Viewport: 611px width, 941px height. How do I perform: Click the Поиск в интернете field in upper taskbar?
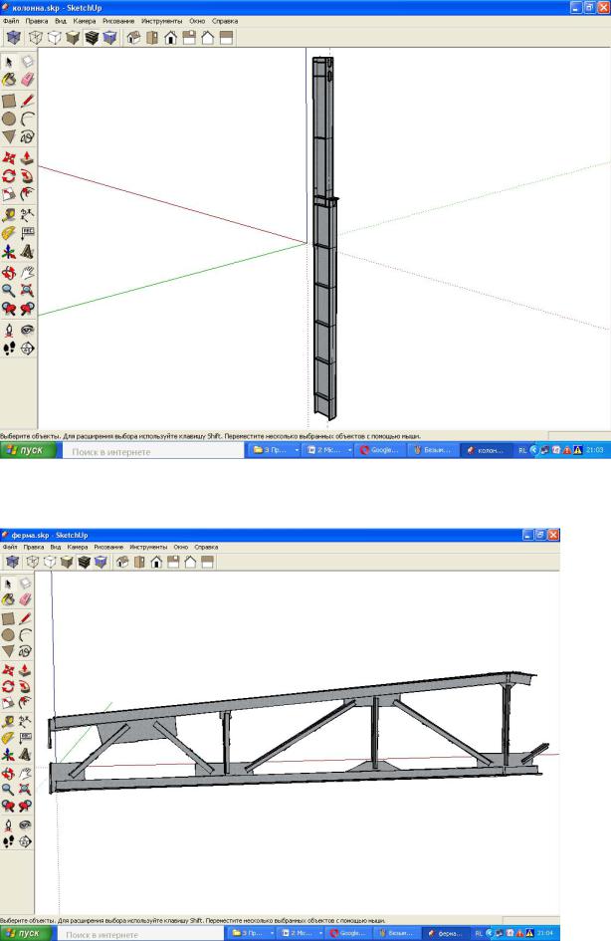pyautogui.click(x=153, y=451)
